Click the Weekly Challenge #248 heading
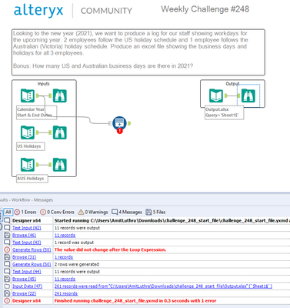This screenshot has height=308, width=290. pyautogui.click(x=205, y=9)
